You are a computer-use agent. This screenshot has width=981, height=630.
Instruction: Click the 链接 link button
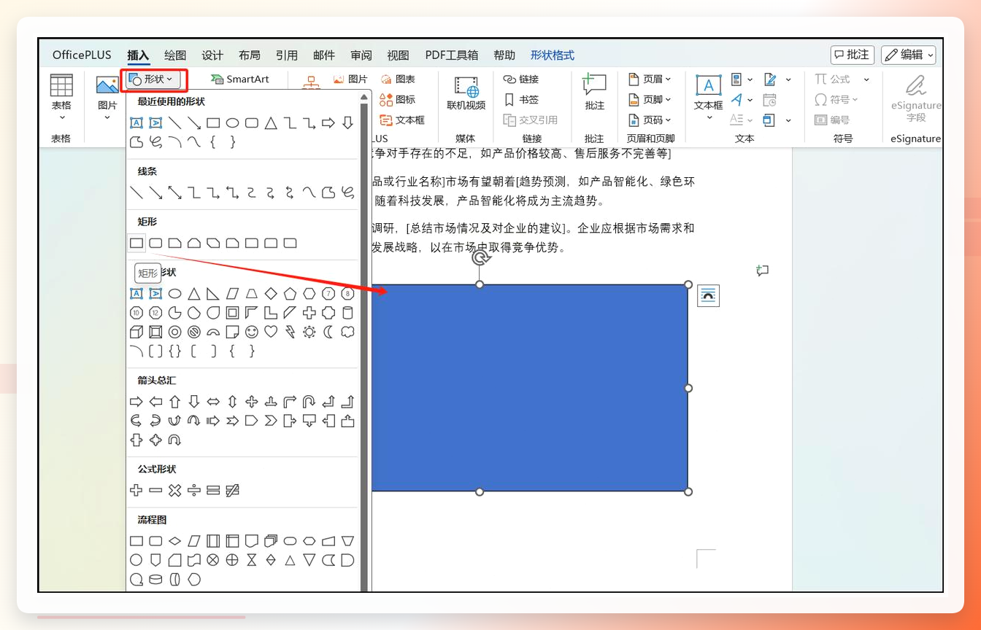click(x=521, y=79)
